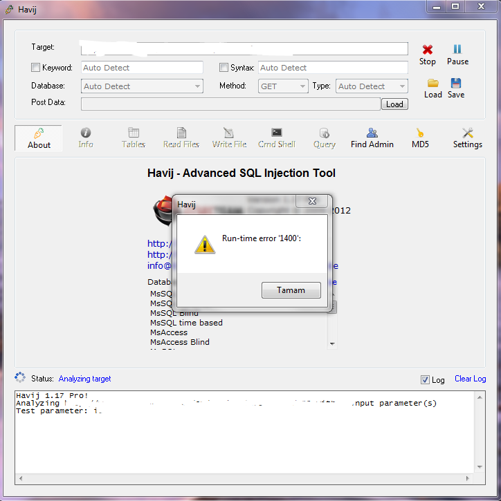Image resolution: width=501 pixels, height=501 pixels.
Task: Open the About tab
Action: coord(38,138)
